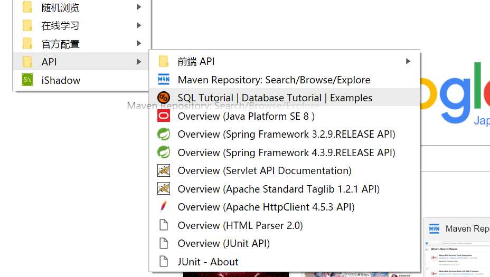
Task: Open Spring Framework 4.3.9.RELEASE API bookmark
Action: (x=285, y=152)
